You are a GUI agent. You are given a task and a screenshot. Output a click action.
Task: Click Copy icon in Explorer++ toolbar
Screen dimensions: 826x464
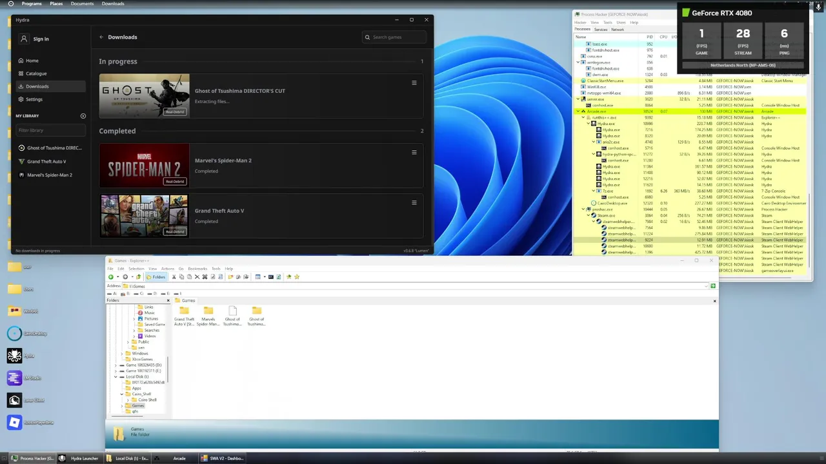182,277
